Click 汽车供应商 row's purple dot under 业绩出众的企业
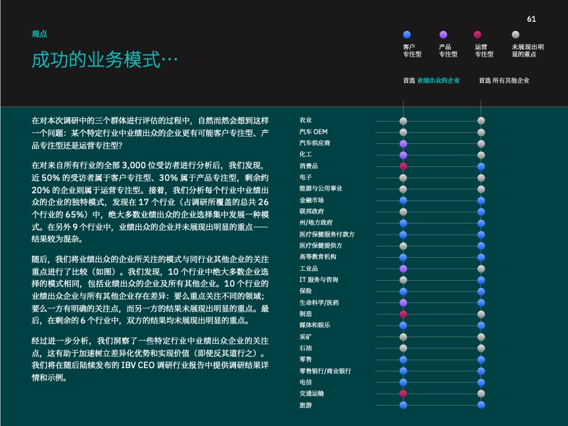Screen dimensions: 568x426 coord(403,144)
